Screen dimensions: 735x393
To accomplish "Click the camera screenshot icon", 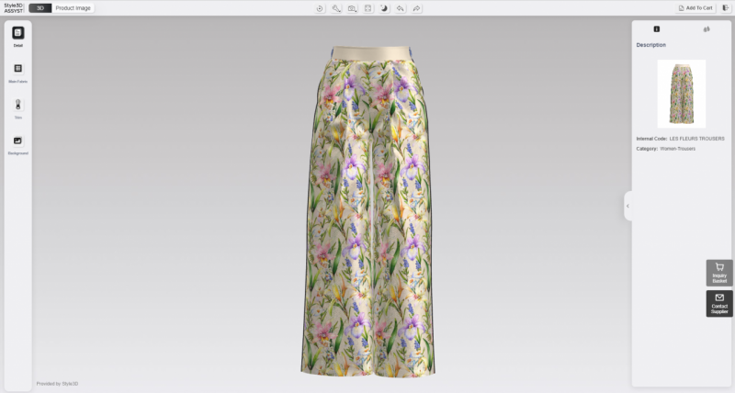I will [x=352, y=7].
